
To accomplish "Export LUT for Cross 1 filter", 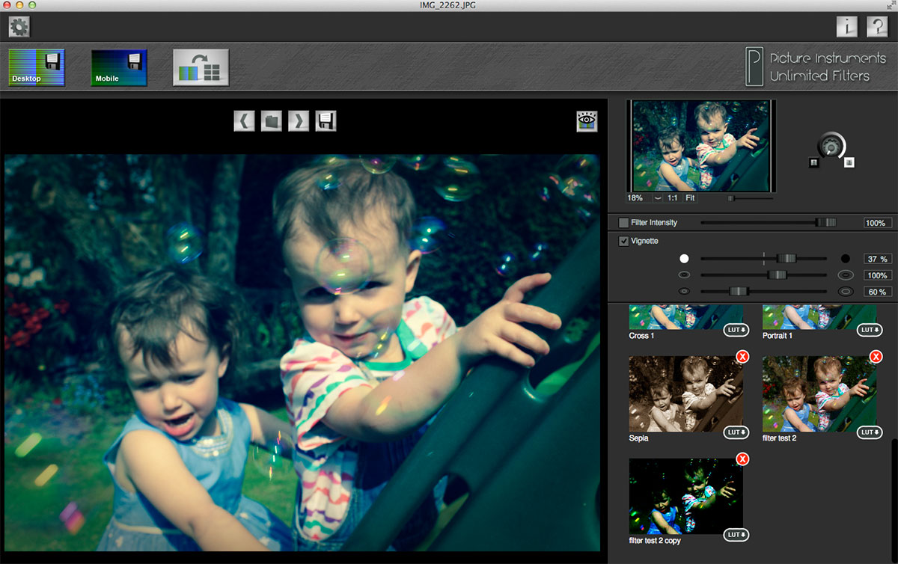I will click(737, 330).
